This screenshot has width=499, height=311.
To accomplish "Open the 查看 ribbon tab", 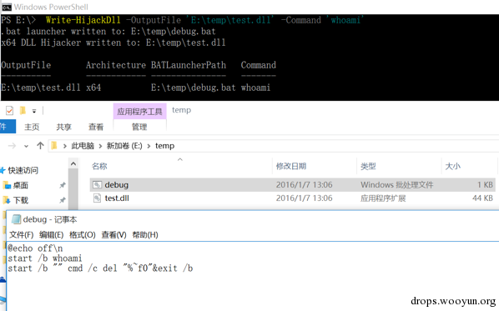I will pos(96,127).
